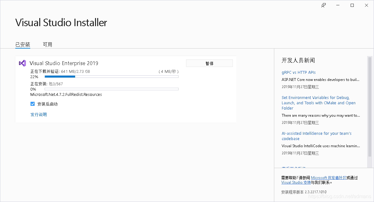Open the Visual Studio 支持 link
This screenshot has width=374, height=202.
(x=296, y=182)
